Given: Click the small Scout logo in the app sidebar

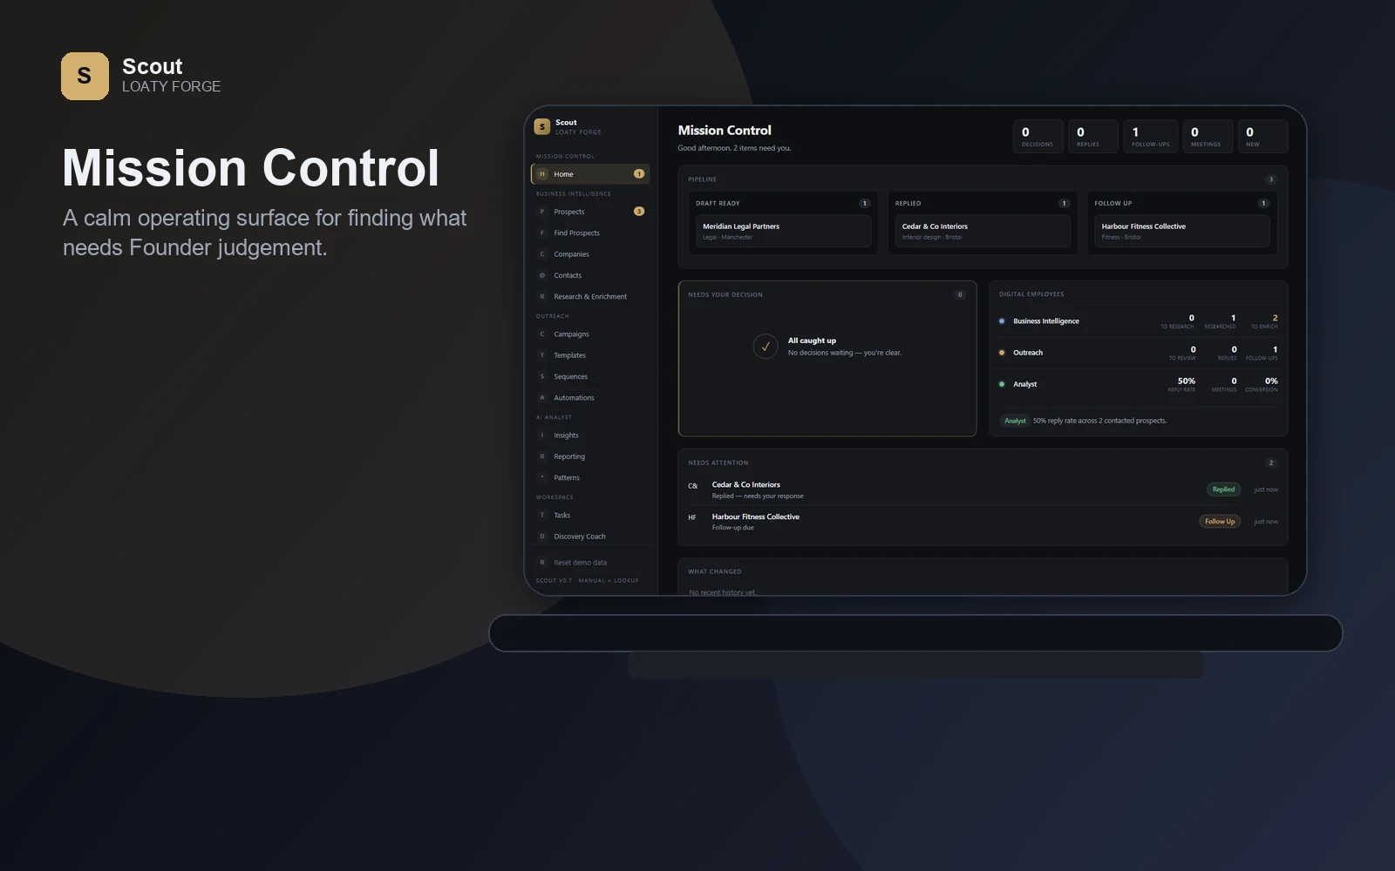Looking at the screenshot, I should coord(541,127).
